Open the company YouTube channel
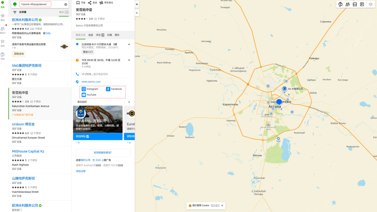 coord(89,94)
